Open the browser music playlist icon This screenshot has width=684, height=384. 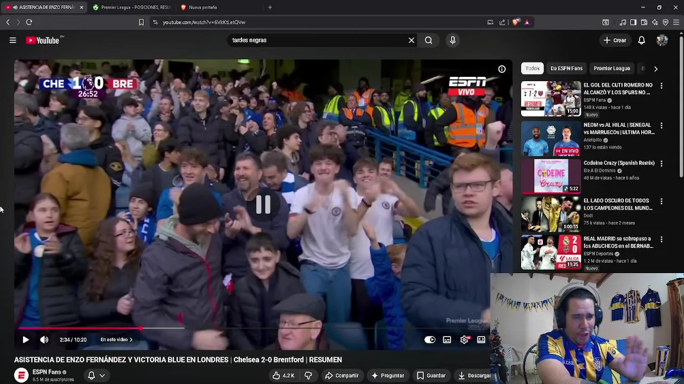click(x=623, y=22)
